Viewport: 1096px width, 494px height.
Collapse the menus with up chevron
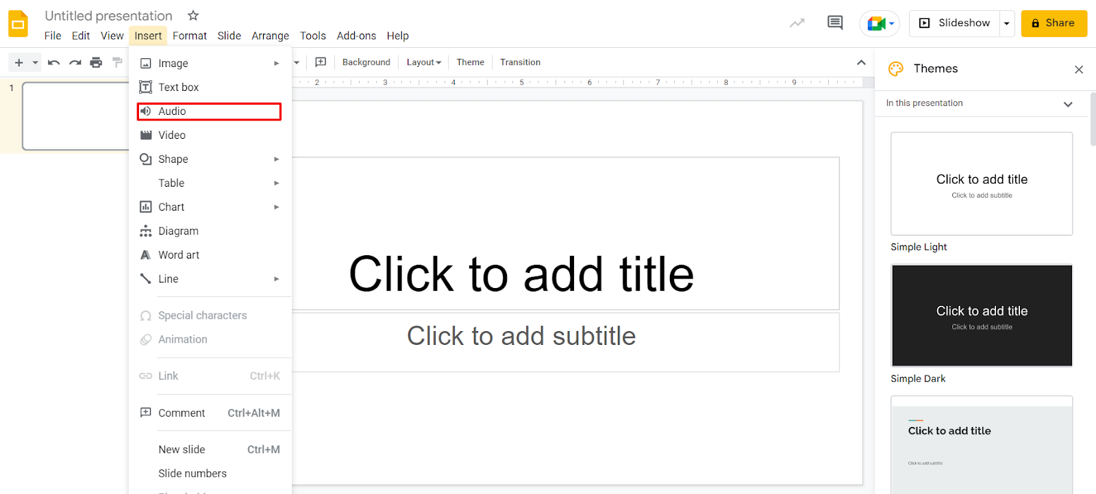tap(861, 62)
